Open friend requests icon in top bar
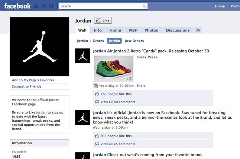240x159 pixels. tap(36, 6)
